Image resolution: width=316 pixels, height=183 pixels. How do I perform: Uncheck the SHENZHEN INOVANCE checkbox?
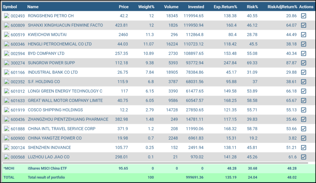click(304, 148)
